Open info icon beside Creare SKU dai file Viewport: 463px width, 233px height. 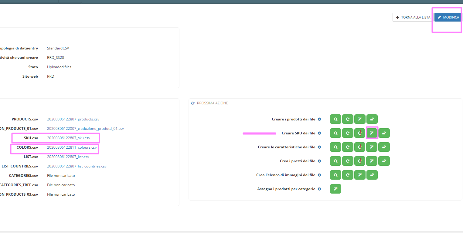[x=319, y=133]
